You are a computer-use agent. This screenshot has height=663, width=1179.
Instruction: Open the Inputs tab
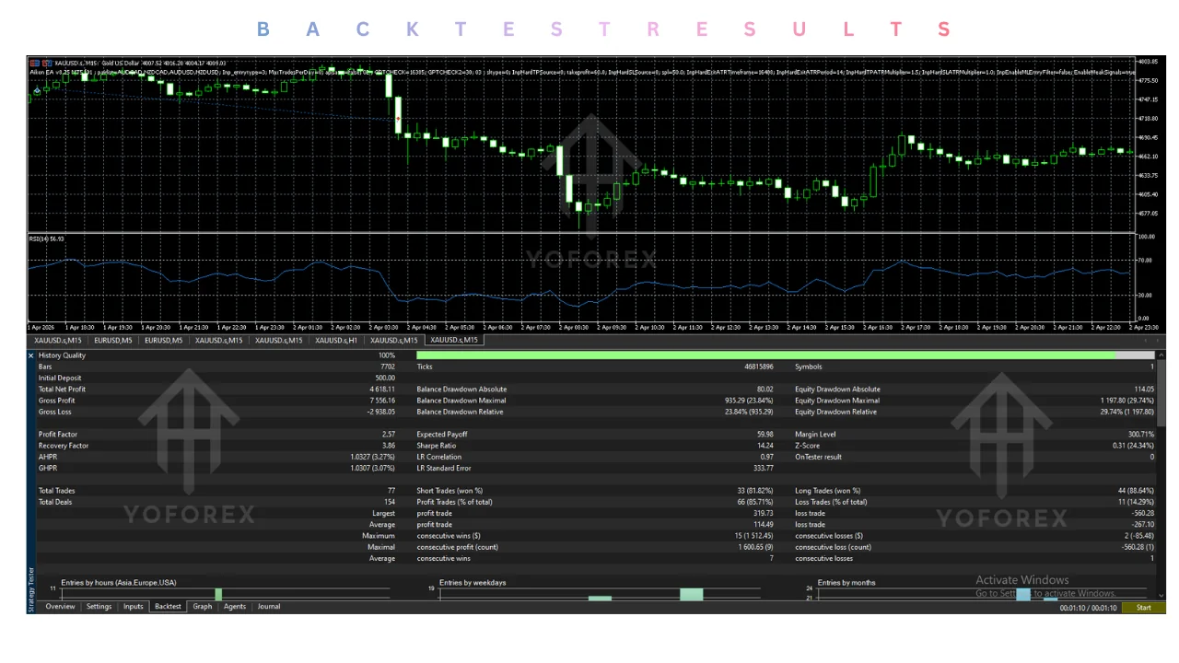[x=133, y=607]
